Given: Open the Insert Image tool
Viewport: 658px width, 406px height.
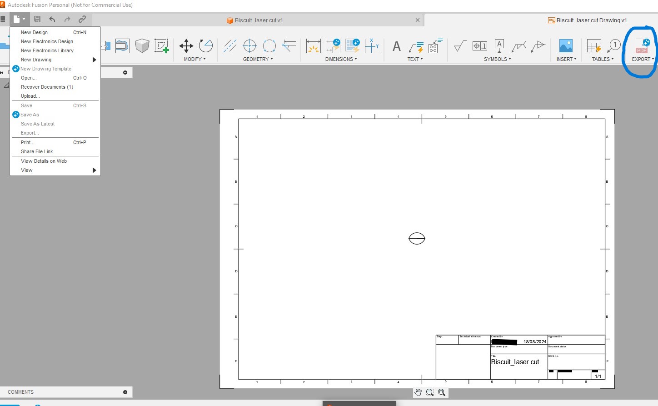Looking at the screenshot, I should click(x=566, y=45).
